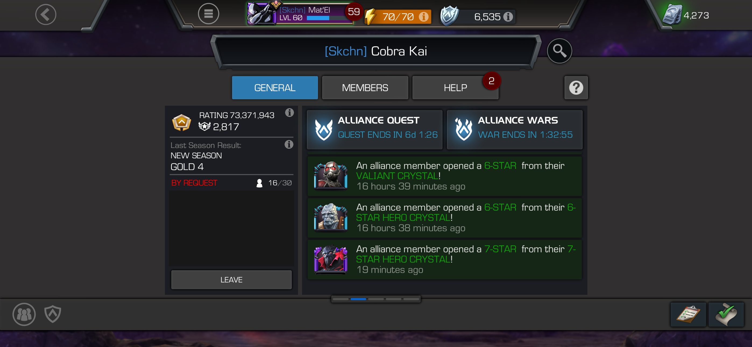Open the Alliance Quest panel

(374, 130)
